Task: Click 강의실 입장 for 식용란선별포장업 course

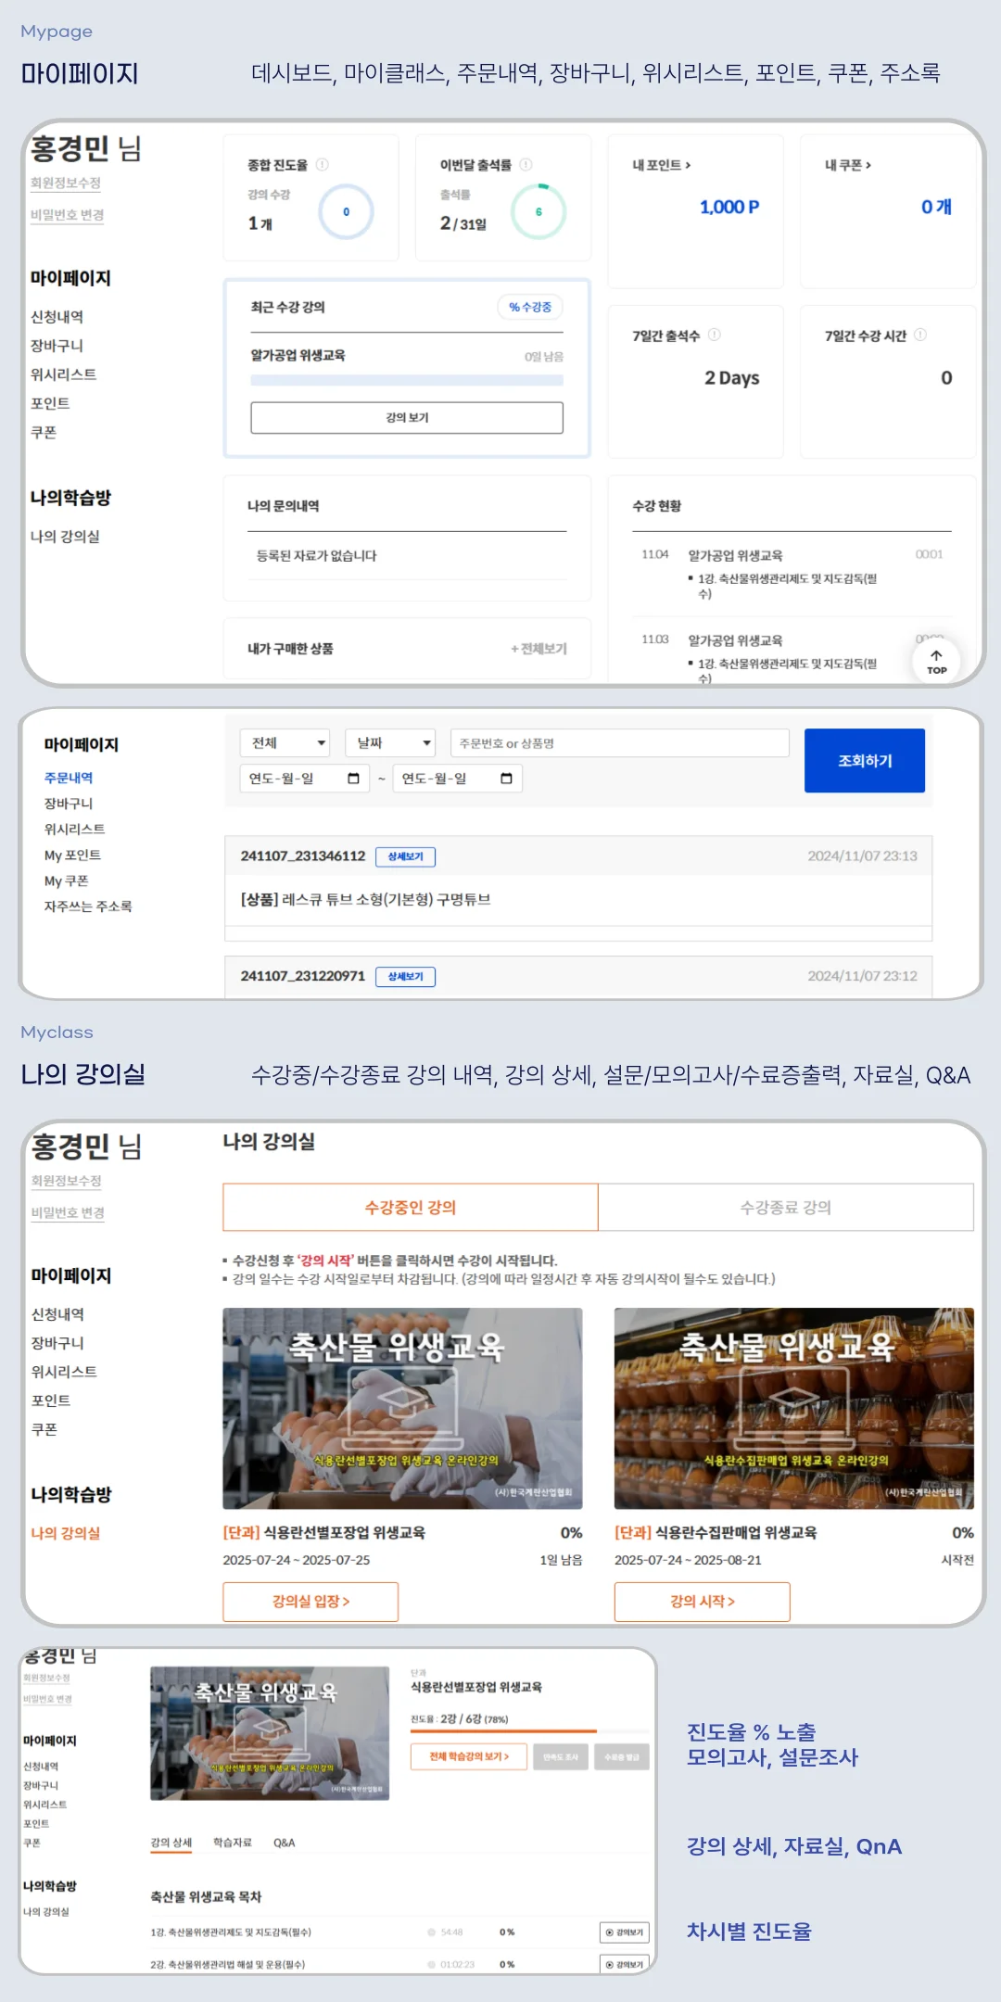Action: pyautogui.click(x=310, y=1602)
